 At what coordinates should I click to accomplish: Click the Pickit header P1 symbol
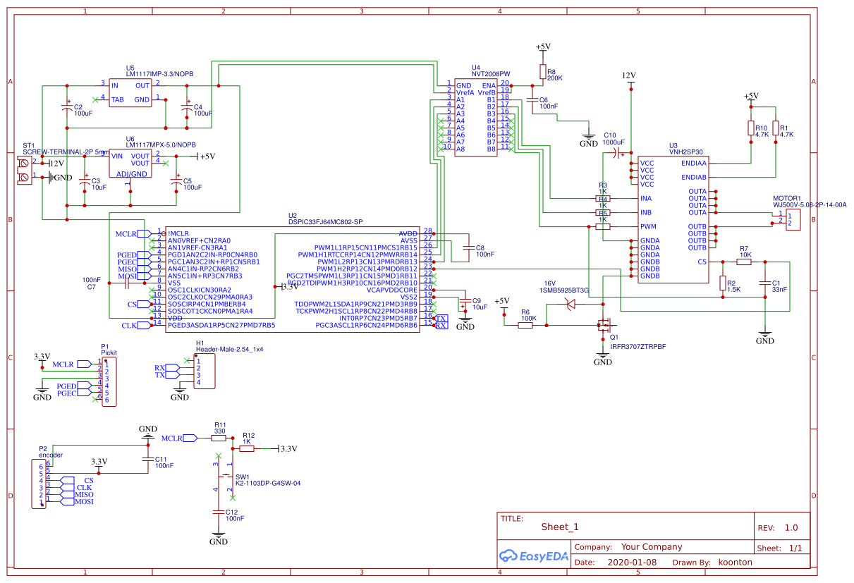(x=109, y=381)
